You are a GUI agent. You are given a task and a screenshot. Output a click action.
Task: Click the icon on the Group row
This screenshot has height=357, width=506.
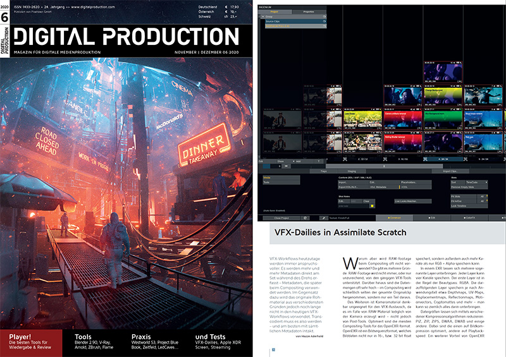pos(324,16)
